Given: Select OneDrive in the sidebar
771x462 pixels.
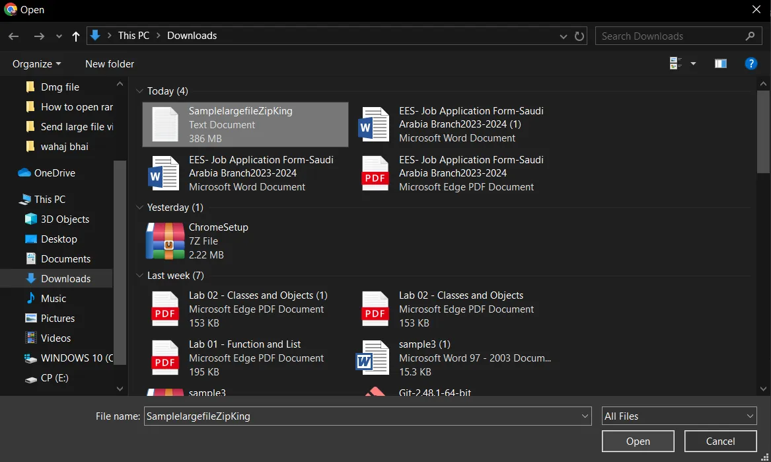Looking at the screenshot, I should (54, 173).
